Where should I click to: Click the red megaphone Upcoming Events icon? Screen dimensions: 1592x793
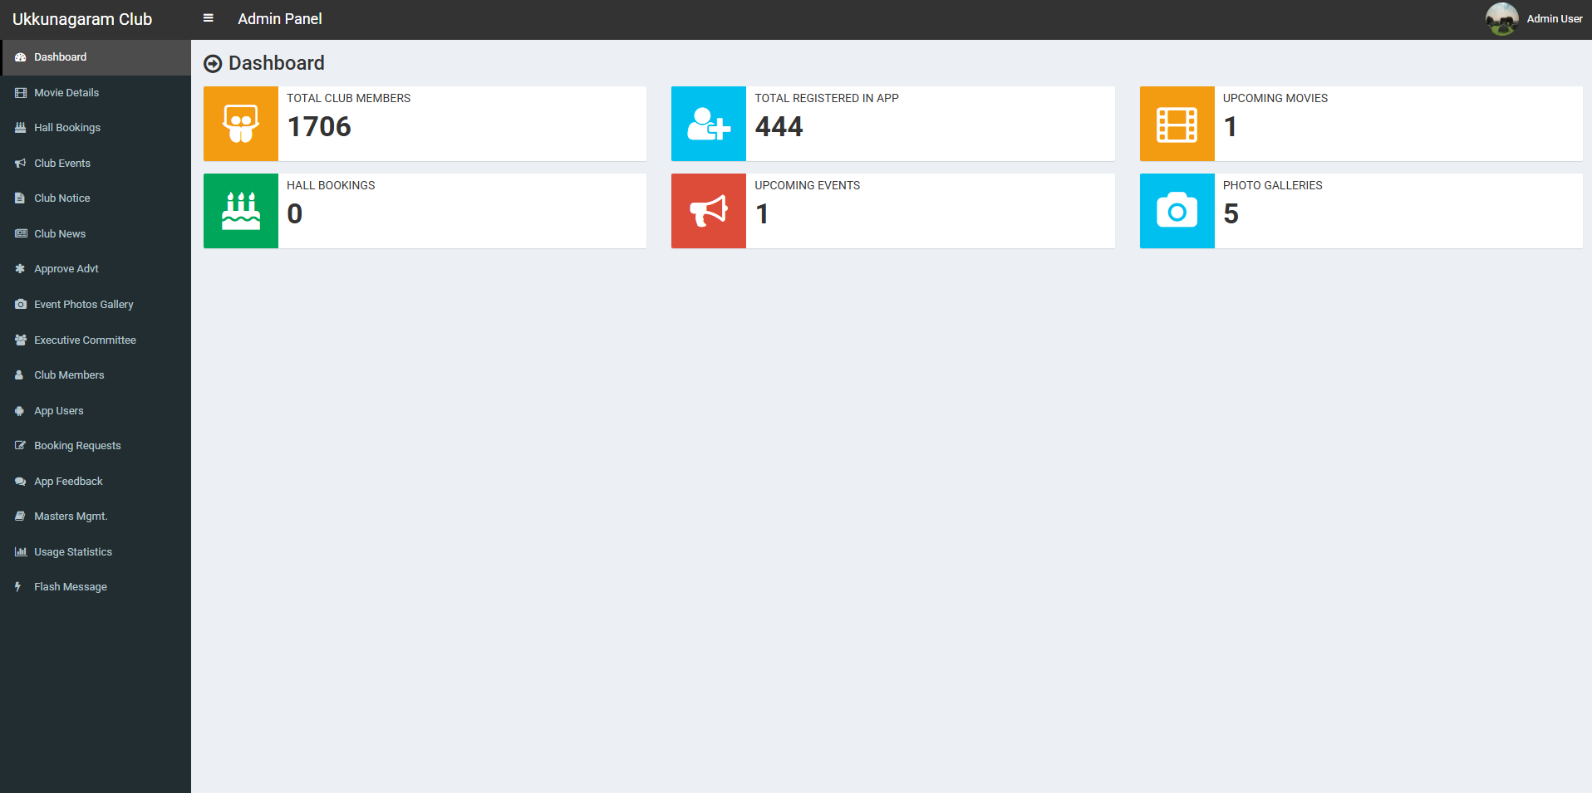(x=709, y=211)
